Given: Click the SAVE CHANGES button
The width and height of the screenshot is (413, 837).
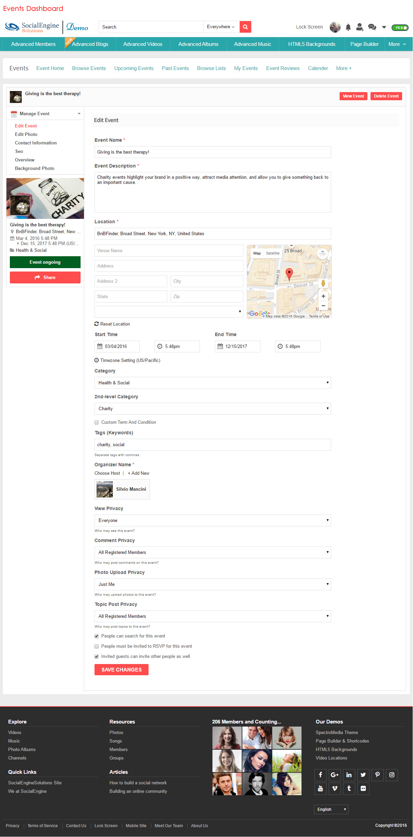Looking at the screenshot, I should point(121,670).
